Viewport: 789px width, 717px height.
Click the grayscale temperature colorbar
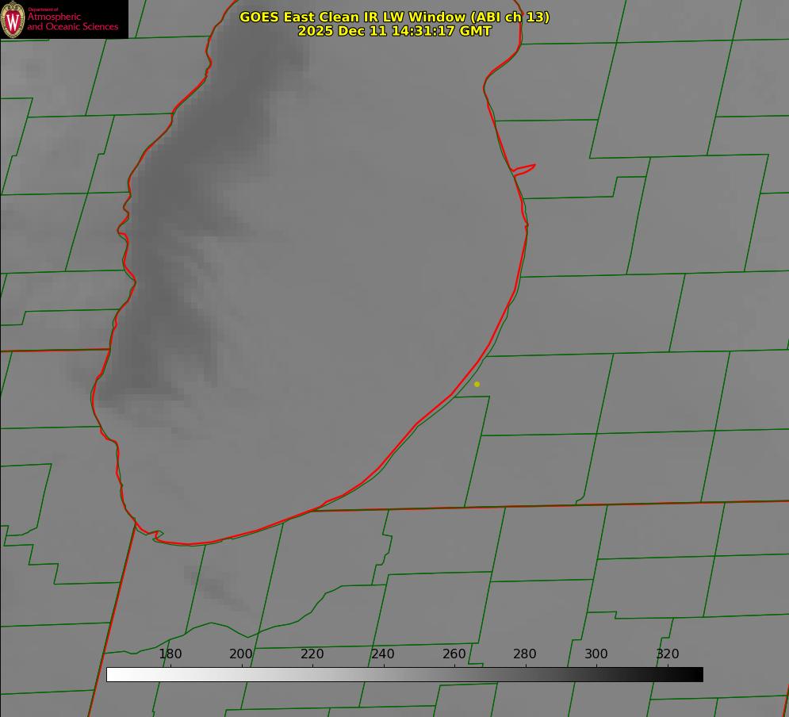pyautogui.click(x=404, y=674)
